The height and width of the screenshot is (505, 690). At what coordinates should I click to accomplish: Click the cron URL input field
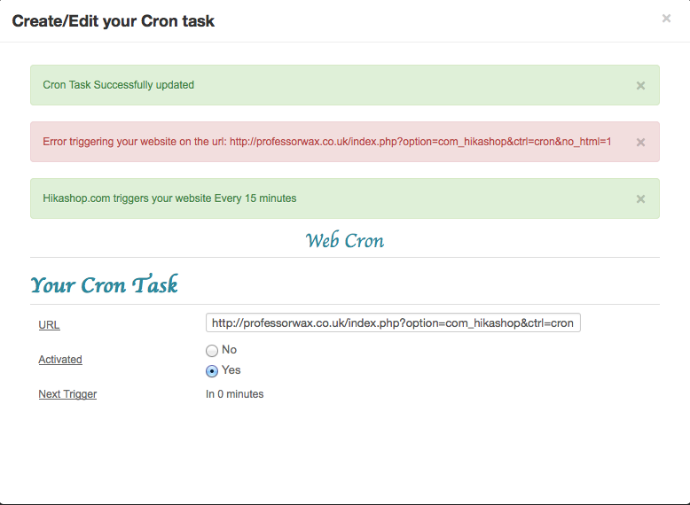point(393,322)
